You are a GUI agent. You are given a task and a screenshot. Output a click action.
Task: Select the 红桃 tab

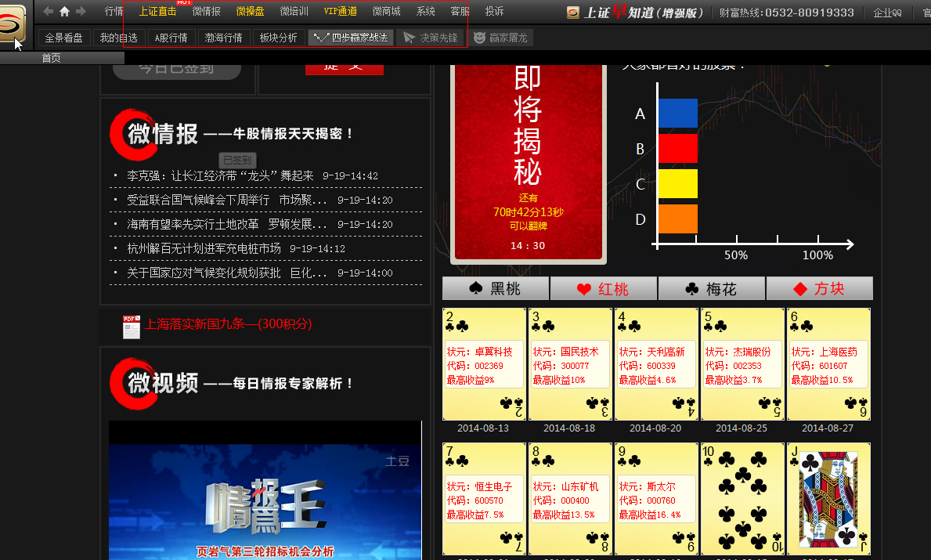click(604, 288)
